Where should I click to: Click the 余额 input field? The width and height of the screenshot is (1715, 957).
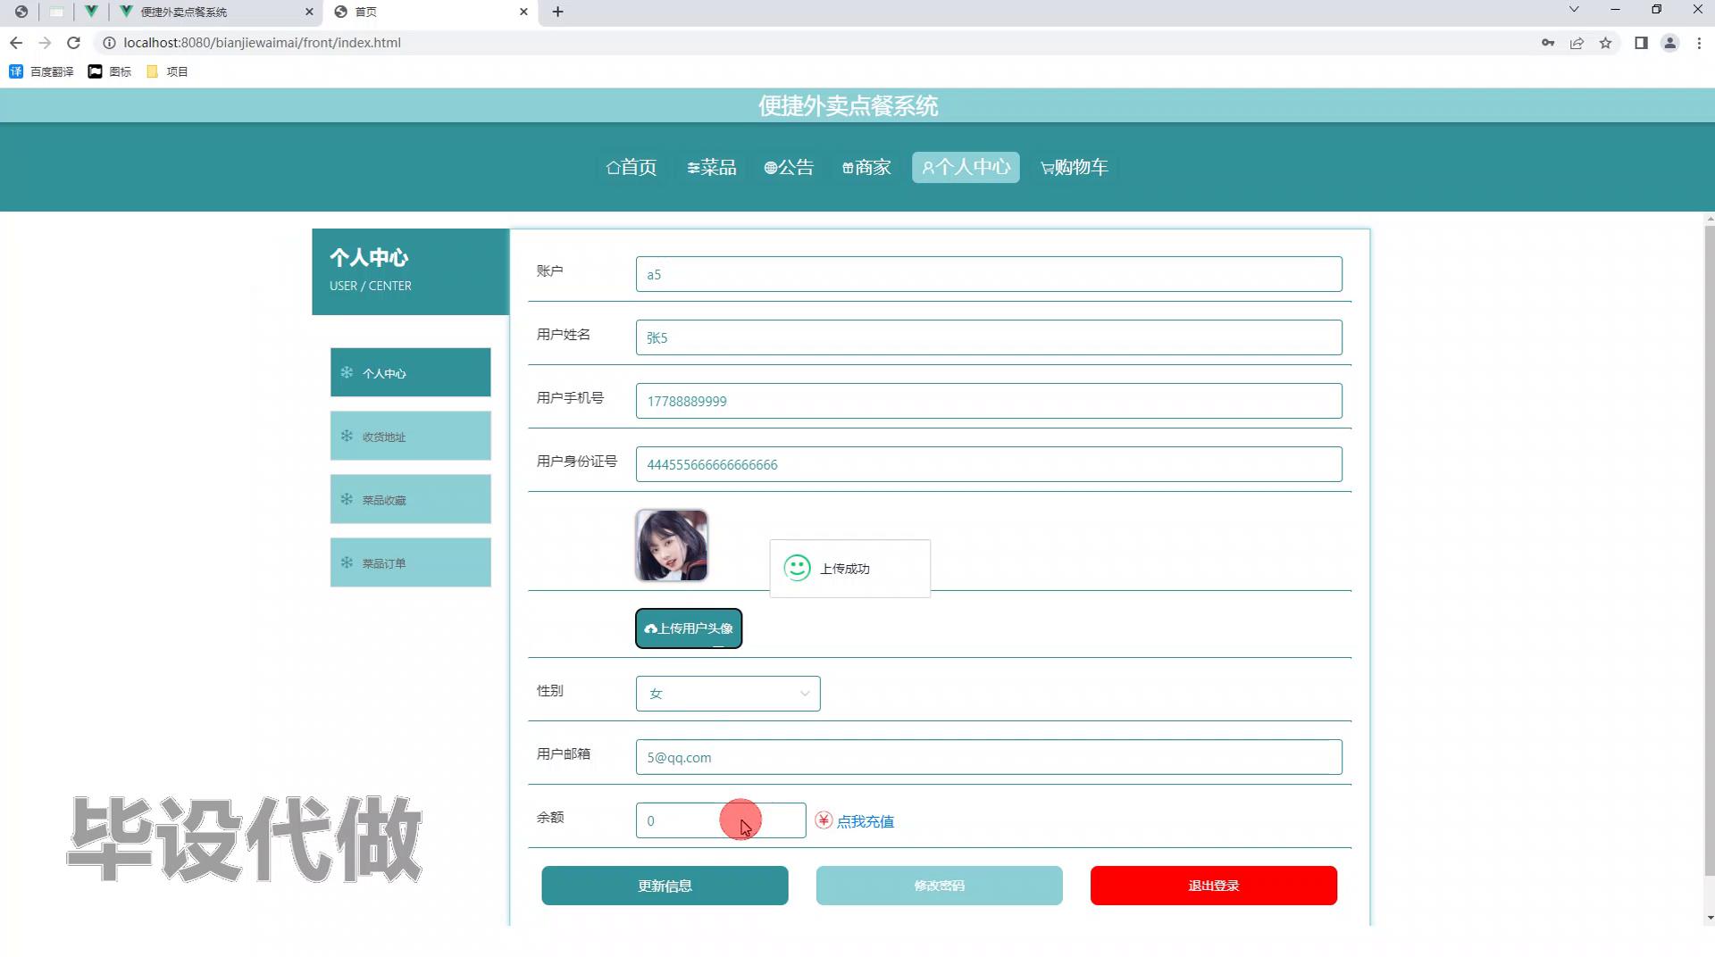tap(721, 820)
